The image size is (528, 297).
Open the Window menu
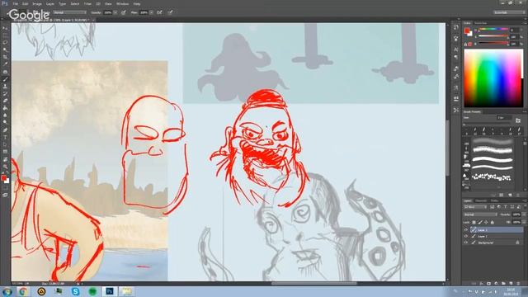122,3
